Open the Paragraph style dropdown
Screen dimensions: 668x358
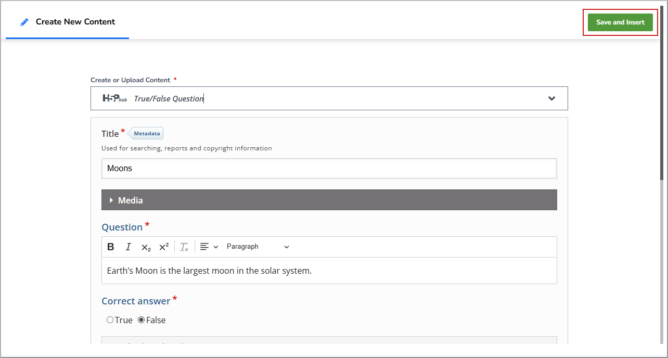[x=257, y=246]
